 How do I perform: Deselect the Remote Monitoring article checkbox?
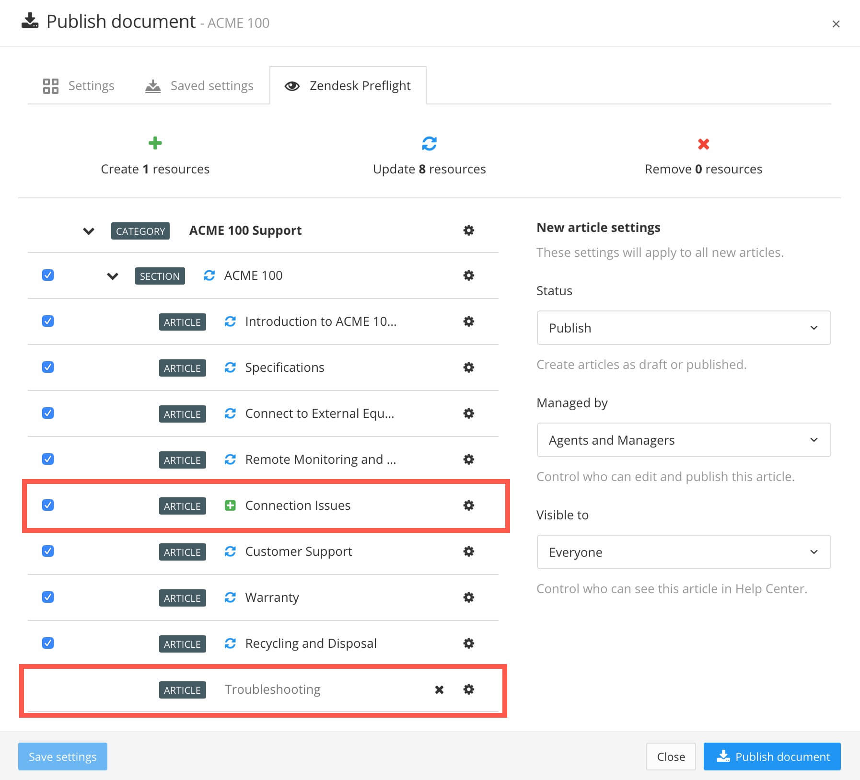[x=48, y=459]
